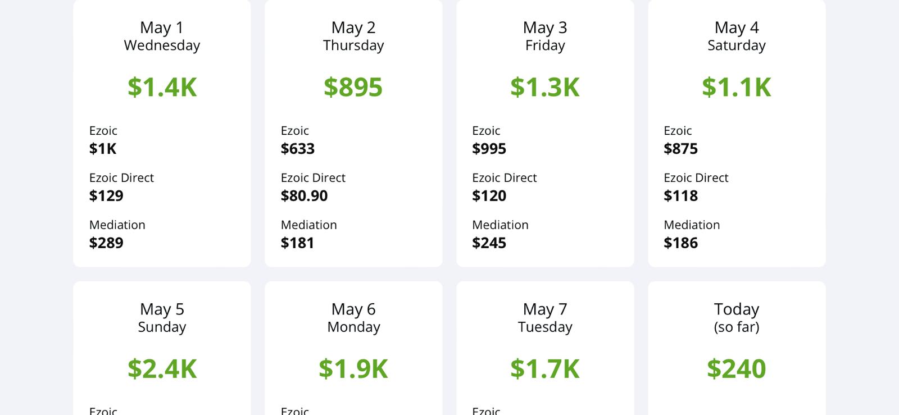
Task: Select the $633 Ezoic amount
Action: point(298,149)
